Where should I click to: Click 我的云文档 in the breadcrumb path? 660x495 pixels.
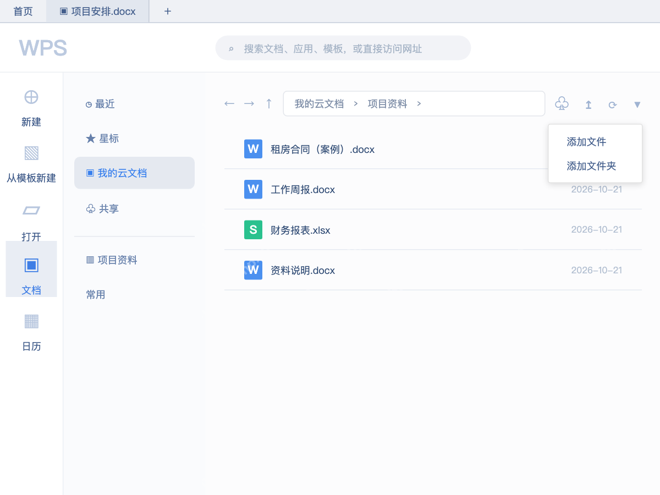coord(319,103)
